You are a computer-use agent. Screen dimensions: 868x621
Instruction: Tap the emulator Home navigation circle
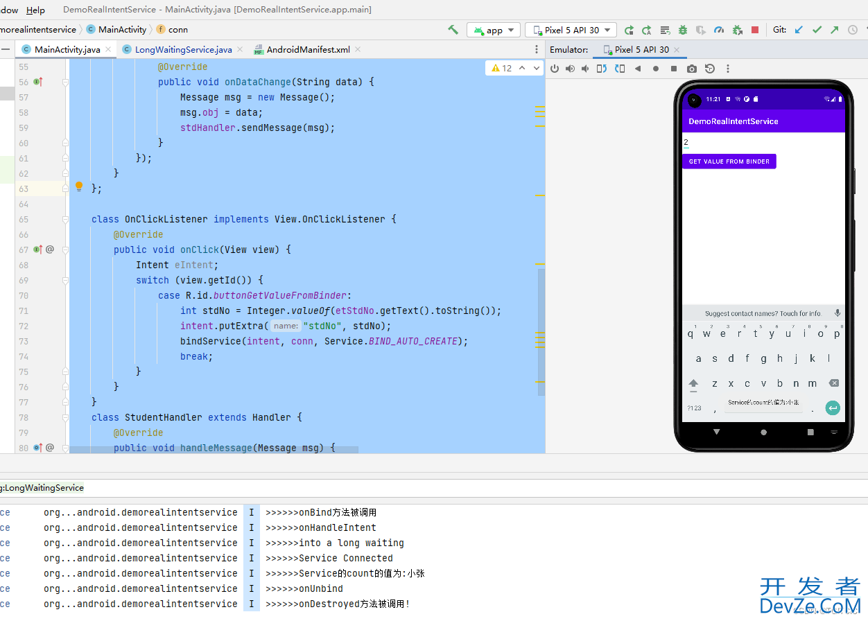click(x=763, y=432)
